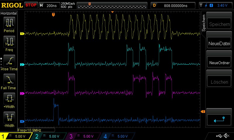This screenshot has width=234, height=140.
Task: Click the Horizontal menu header label
Action: pyautogui.click(x=8, y=13)
